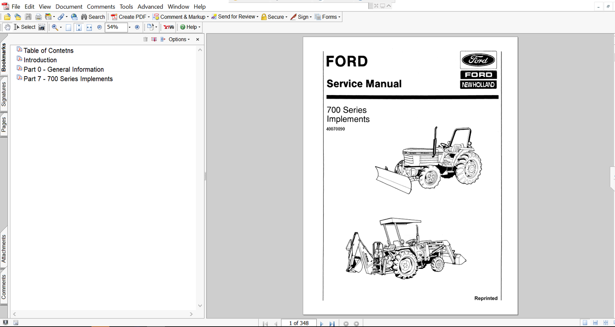Click the Save floppy disk icon
This screenshot has height=327, width=615.
tap(28, 17)
